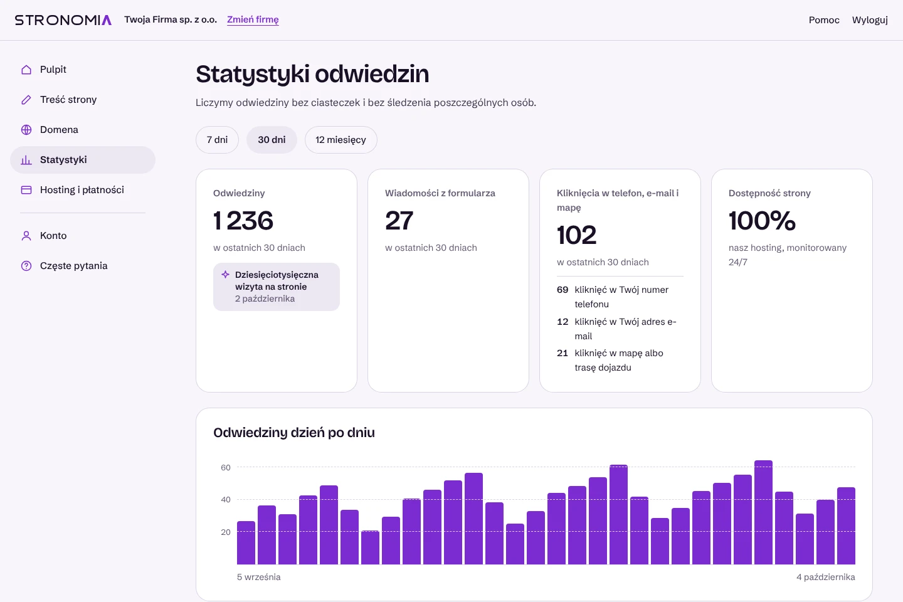903x602 pixels.
Task: Click the 4 października axis label
Action: (x=826, y=577)
